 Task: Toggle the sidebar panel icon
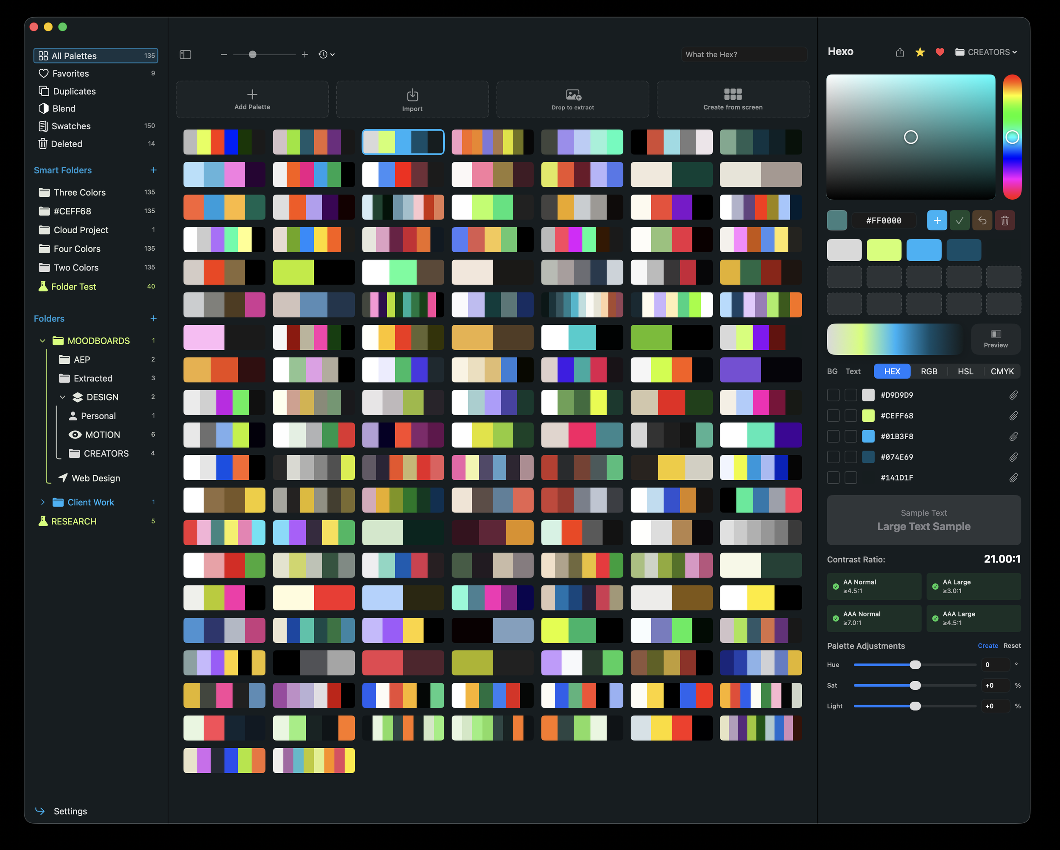click(x=185, y=55)
